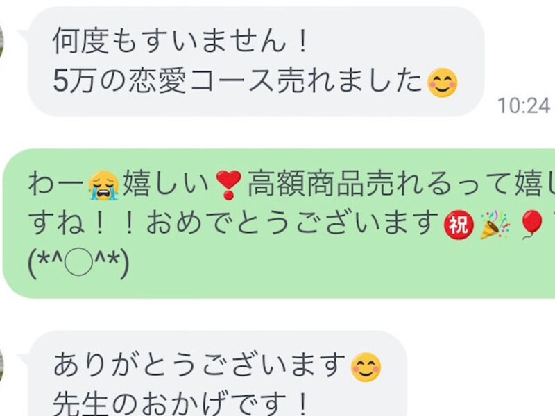Screen dimensions: 555x416
Task: Click the blushing smile emoji after 売れました
Action: (443, 83)
